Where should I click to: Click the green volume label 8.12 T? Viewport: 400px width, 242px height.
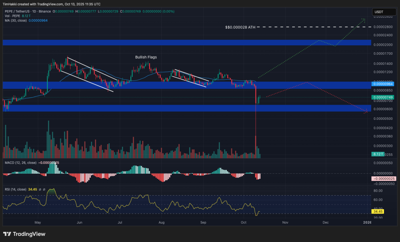[x=378, y=155]
